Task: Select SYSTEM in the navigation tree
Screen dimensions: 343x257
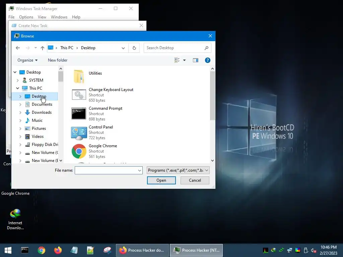Action: click(36, 80)
